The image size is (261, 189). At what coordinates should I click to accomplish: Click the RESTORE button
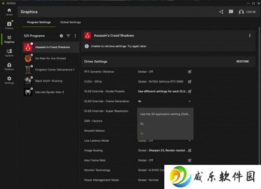(x=243, y=61)
